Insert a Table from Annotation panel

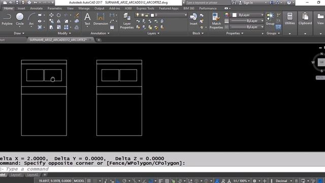112,27
